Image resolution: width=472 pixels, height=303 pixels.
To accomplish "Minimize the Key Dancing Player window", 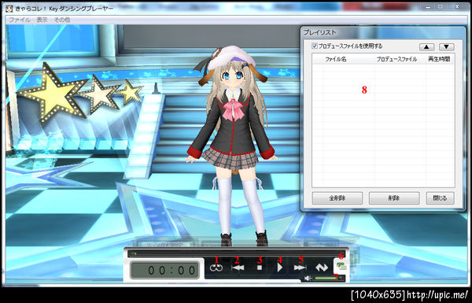I will 429,7.
